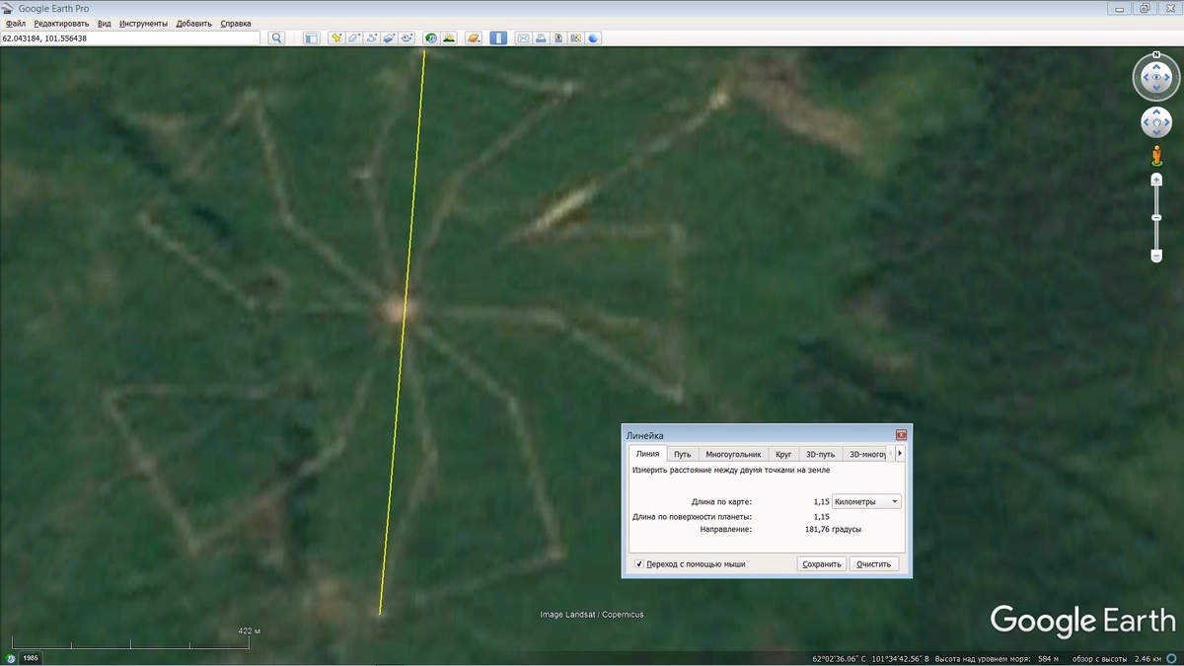This screenshot has height=666, width=1184.
Task: Click the add polygon tool icon
Action: tap(354, 38)
